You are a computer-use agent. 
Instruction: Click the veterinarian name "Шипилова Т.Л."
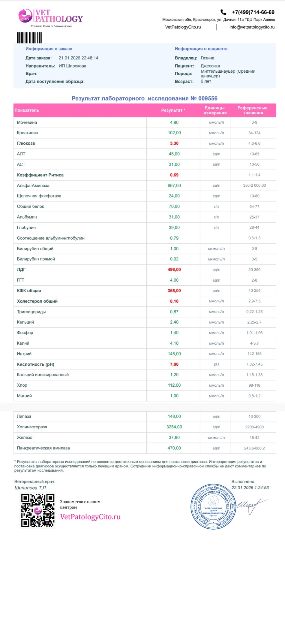point(31,488)
